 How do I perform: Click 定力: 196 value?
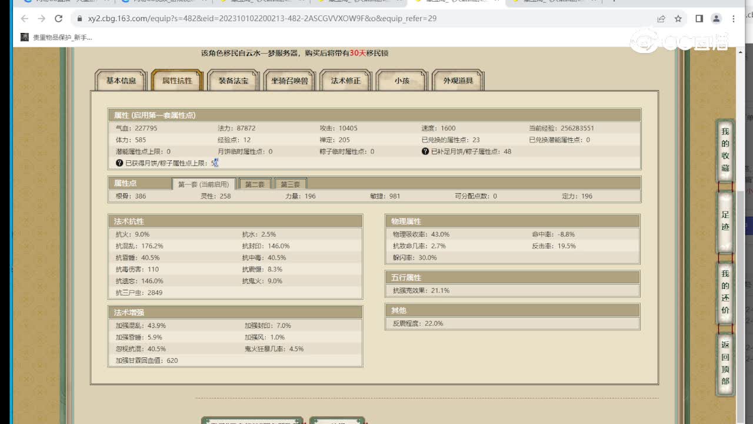pyautogui.click(x=578, y=196)
